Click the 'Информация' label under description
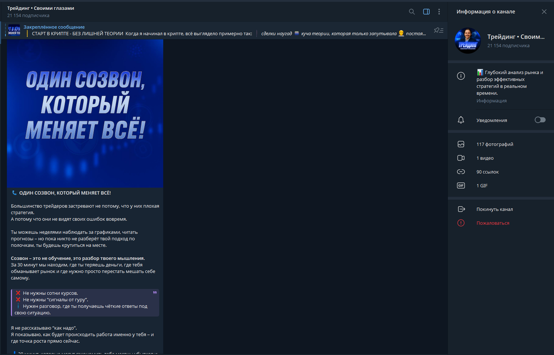Screen dimensions: 554x355 coord(491,100)
